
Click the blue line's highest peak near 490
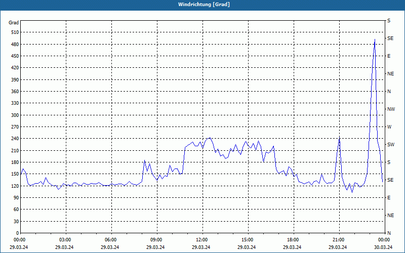pos(375,39)
